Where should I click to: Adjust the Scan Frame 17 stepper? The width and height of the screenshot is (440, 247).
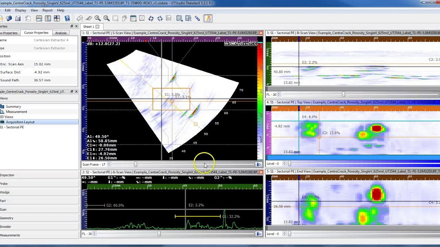pos(109,164)
